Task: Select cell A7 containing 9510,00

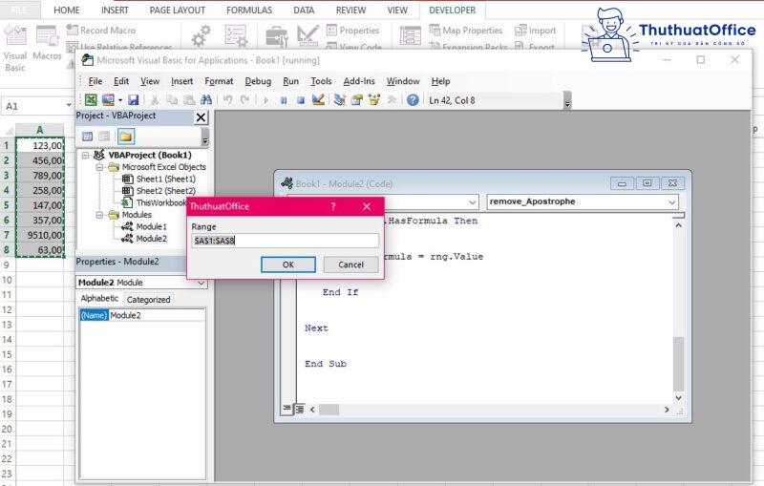Action: [40, 235]
